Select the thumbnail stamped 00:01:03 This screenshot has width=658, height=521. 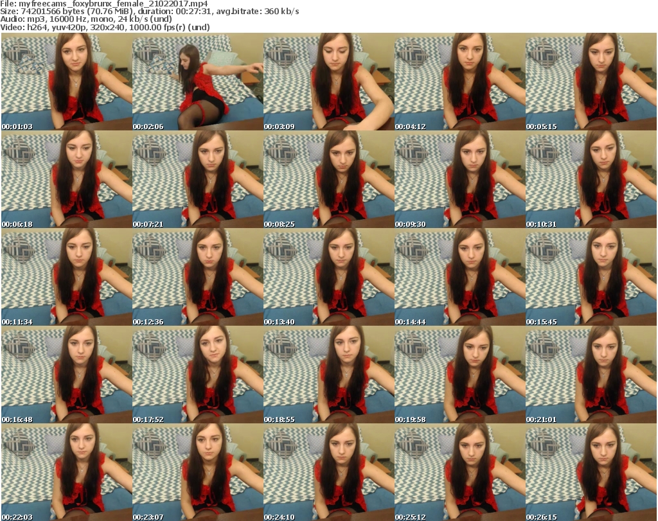[67, 82]
